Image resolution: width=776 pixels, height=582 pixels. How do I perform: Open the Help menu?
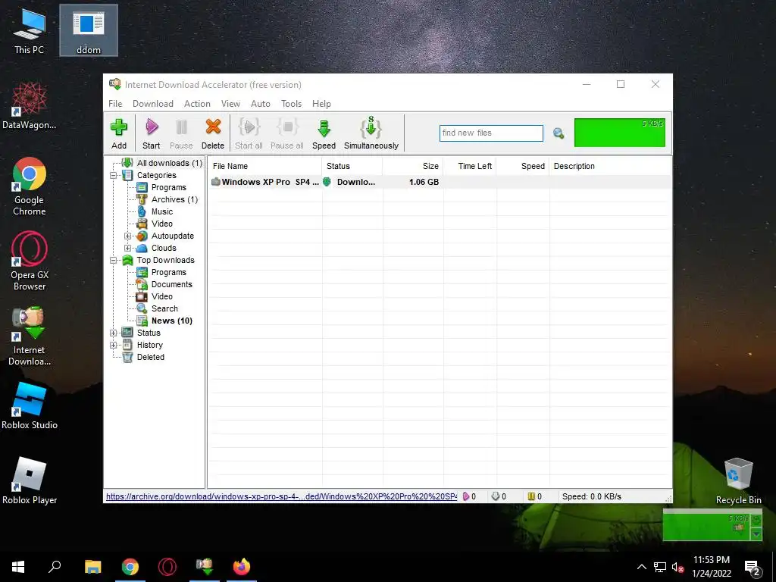pyautogui.click(x=321, y=103)
